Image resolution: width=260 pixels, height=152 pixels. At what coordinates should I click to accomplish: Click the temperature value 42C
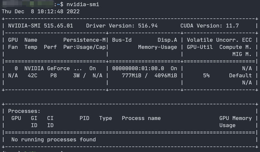[32, 76]
